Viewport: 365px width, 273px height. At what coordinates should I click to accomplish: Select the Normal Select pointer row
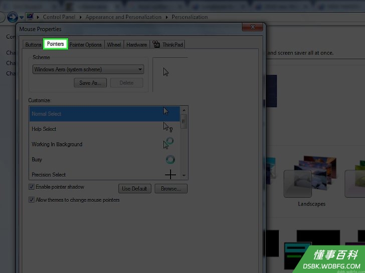click(x=104, y=114)
